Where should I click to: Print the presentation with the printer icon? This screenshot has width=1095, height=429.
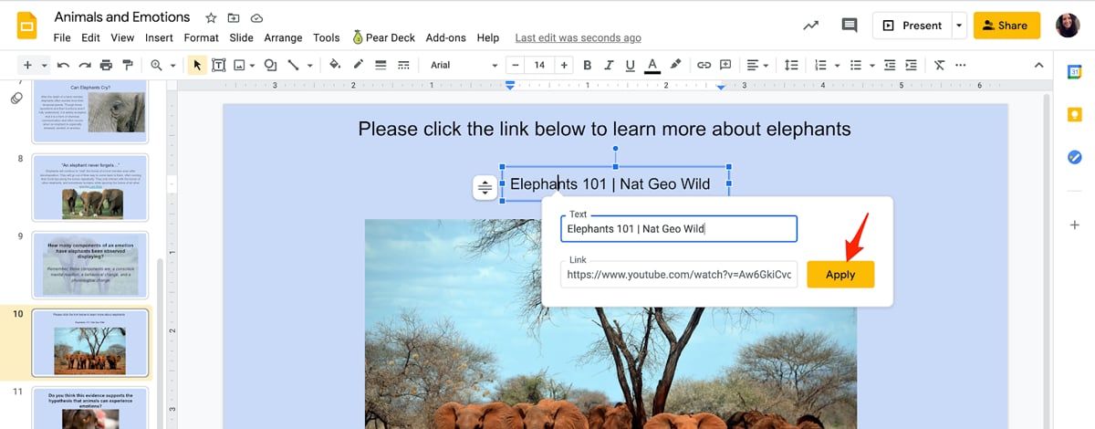coord(107,65)
